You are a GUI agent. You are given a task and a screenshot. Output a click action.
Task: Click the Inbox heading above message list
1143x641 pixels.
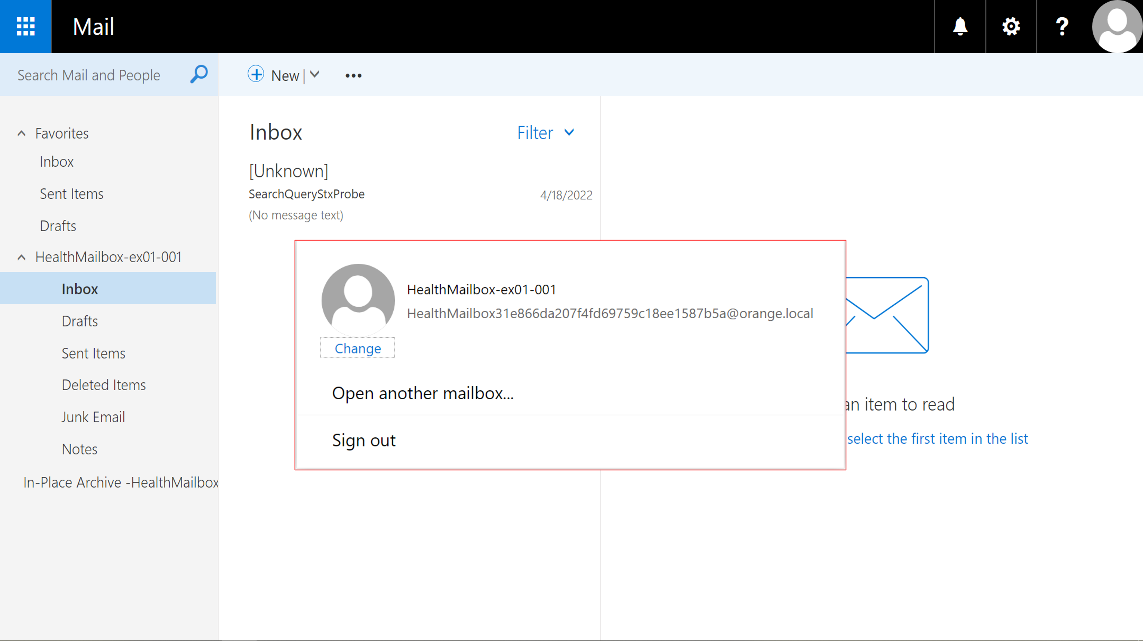tap(276, 132)
